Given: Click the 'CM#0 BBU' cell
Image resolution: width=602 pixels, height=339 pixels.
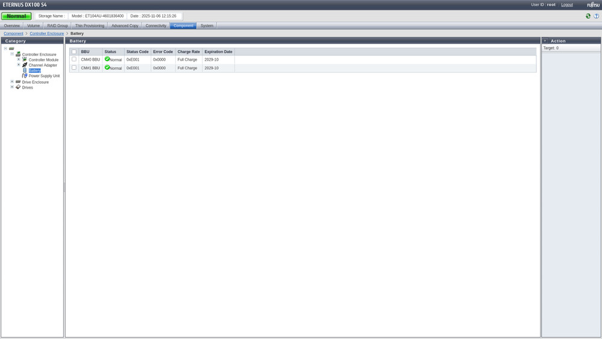Looking at the screenshot, I should (x=91, y=60).
